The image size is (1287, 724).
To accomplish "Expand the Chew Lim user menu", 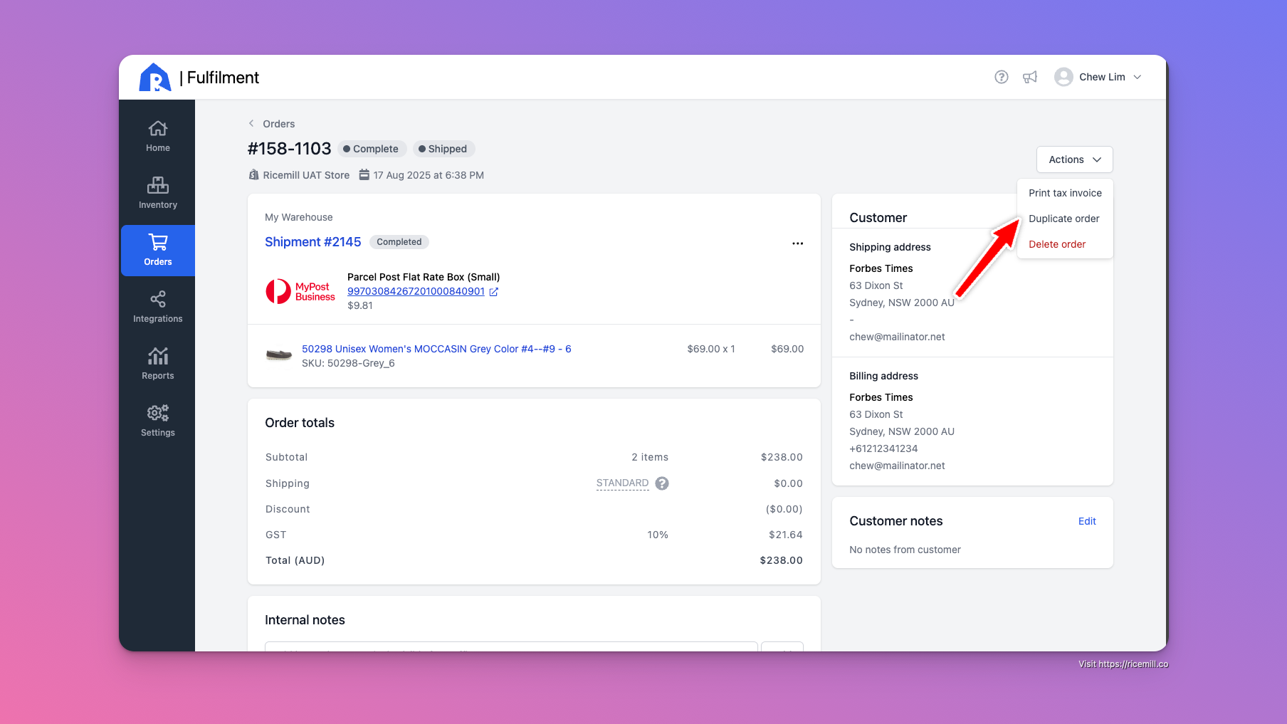I will 1098,77.
